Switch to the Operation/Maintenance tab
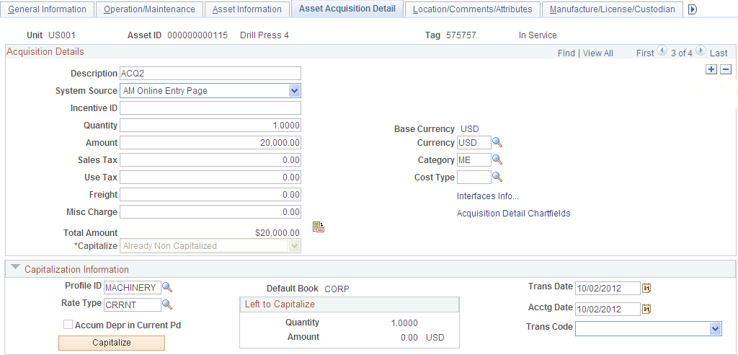Viewport: 738px width, 355px height. pyautogui.click(x=149, y=9)
